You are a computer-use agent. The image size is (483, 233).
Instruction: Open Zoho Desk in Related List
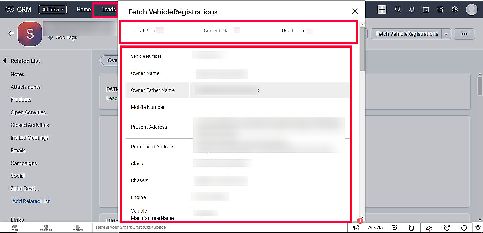25,189
